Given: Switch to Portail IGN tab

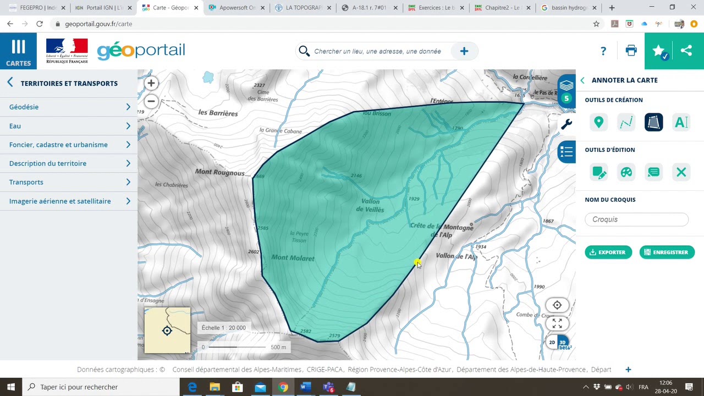Looking at the screenshot, I should [x=102, y=8].
